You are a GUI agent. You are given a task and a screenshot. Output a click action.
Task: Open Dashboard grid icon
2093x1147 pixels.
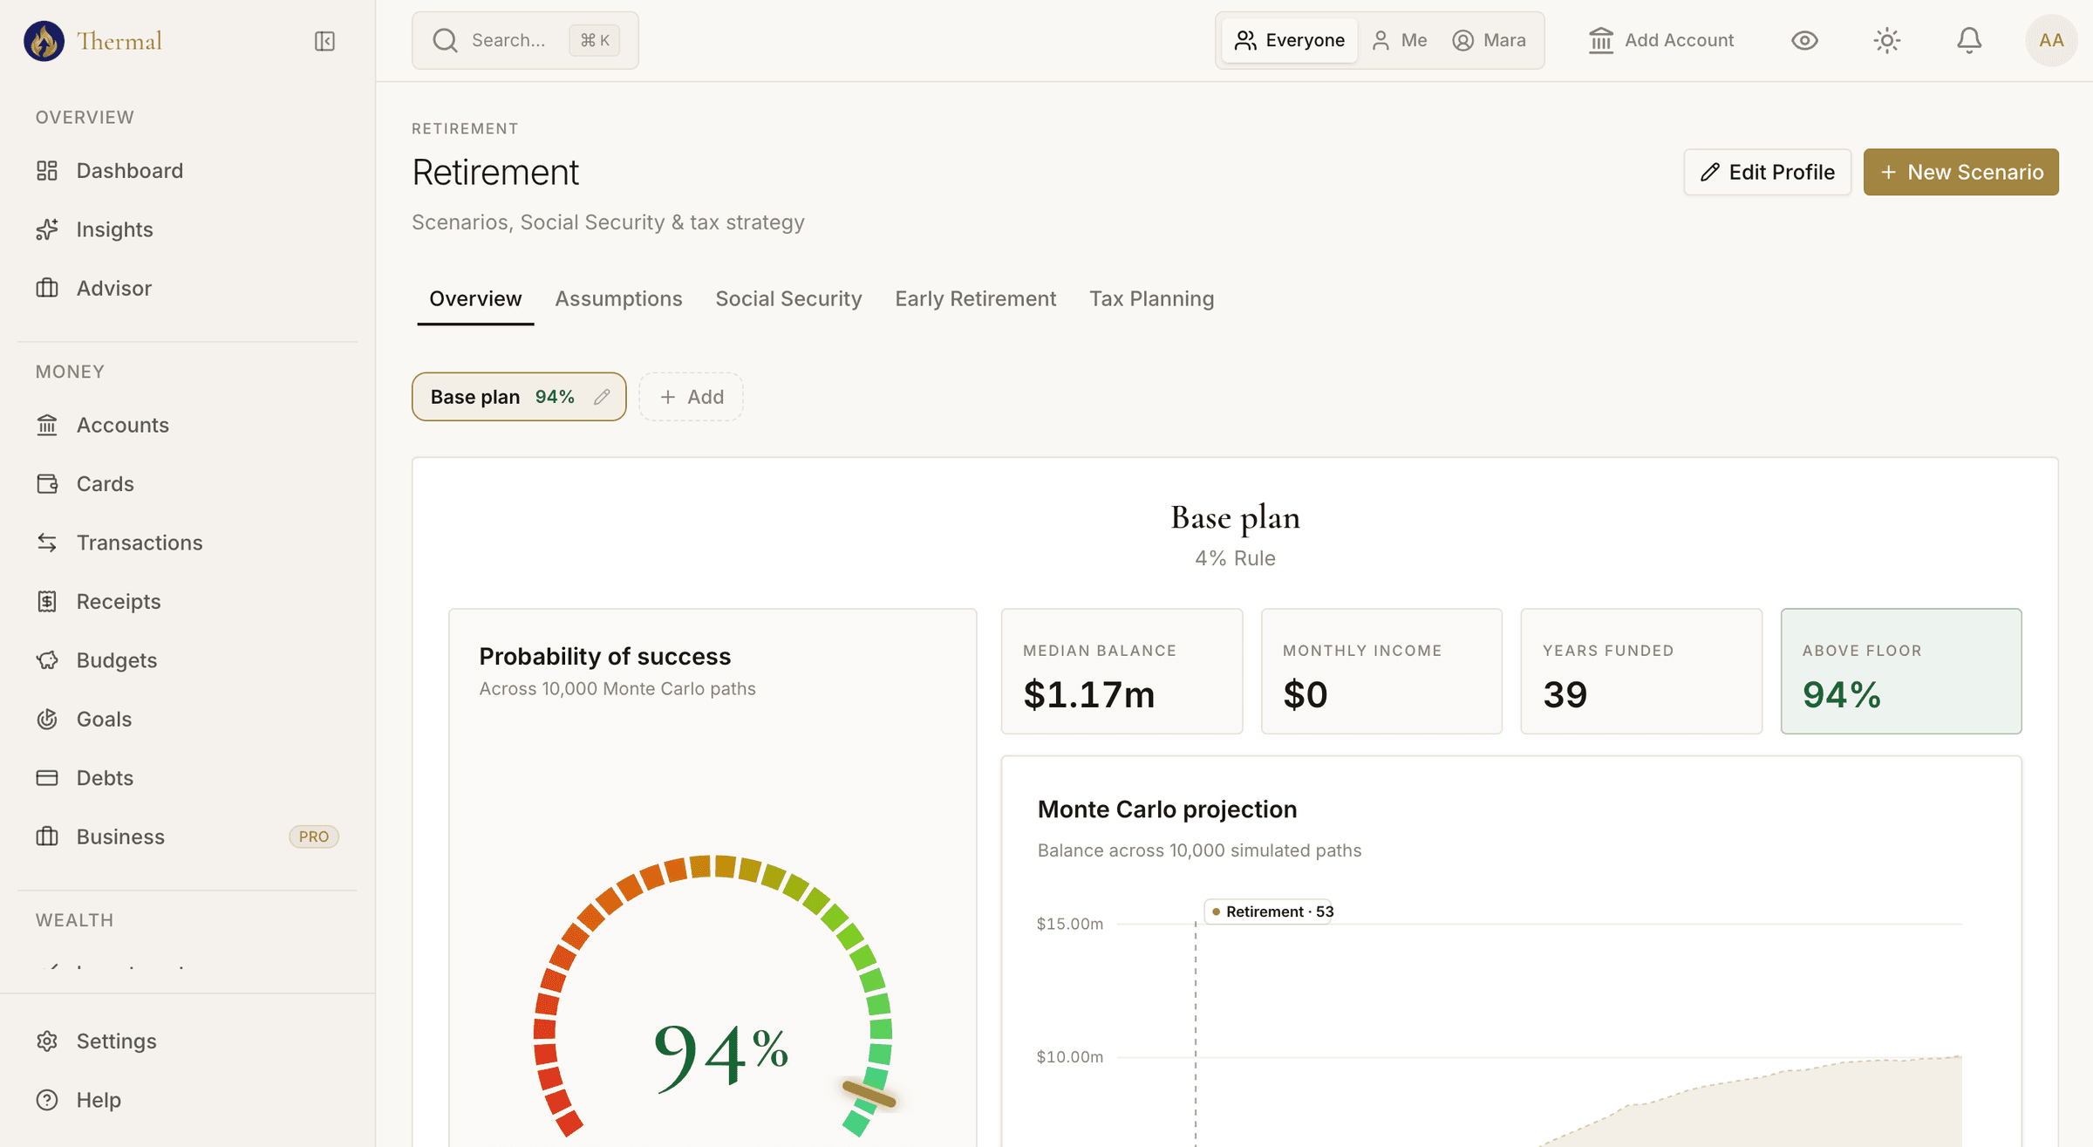pos(47,171)
